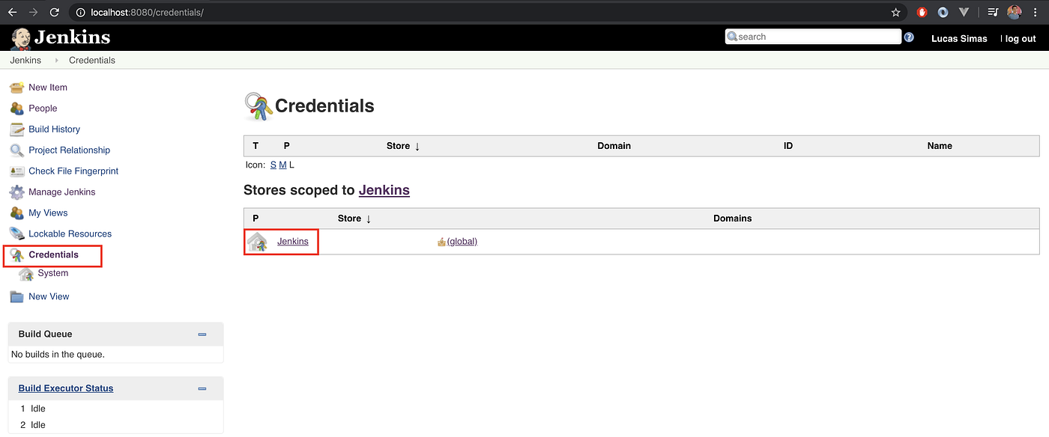The height and width of the screenshot is (437, 1049).
Task: Click the search help question mark icon
Action: 909,36
